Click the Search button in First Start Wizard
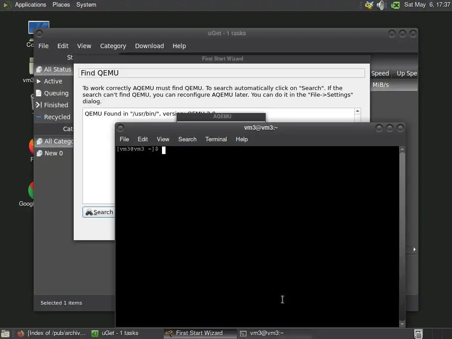This screenshot has height=339, width=452. pos(99,212)
